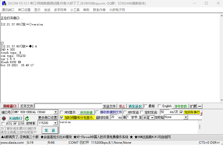
Task: Open 帮助 menu
Action: [86, 10]
